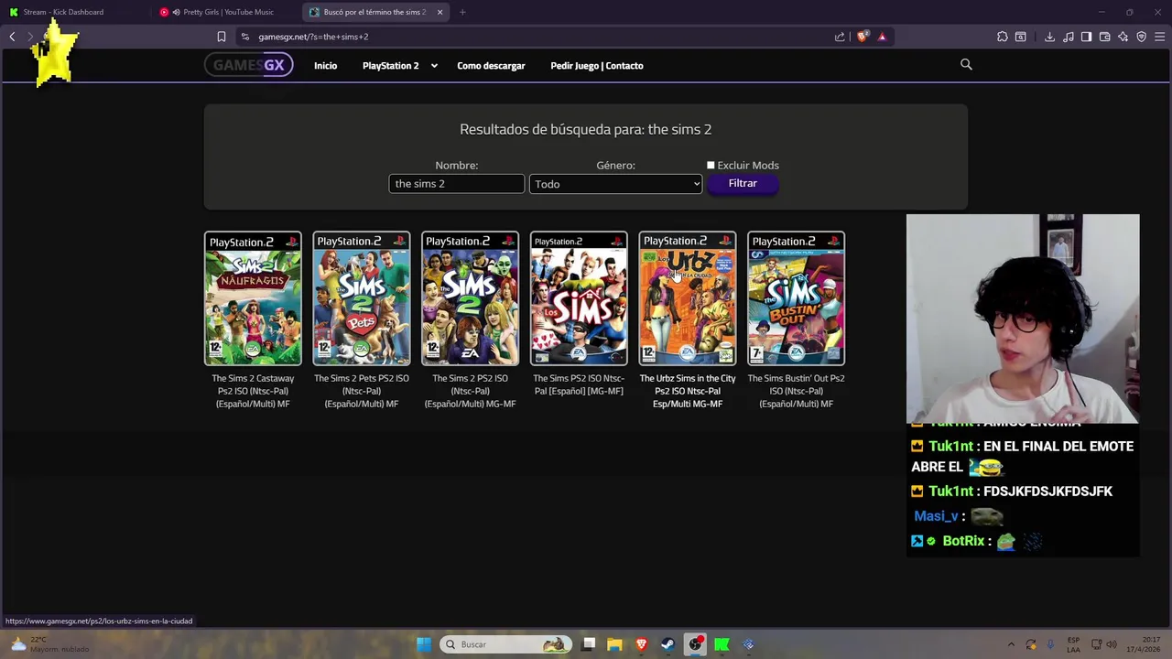Open the Leo AI sparkle icon

[1123, 37]
